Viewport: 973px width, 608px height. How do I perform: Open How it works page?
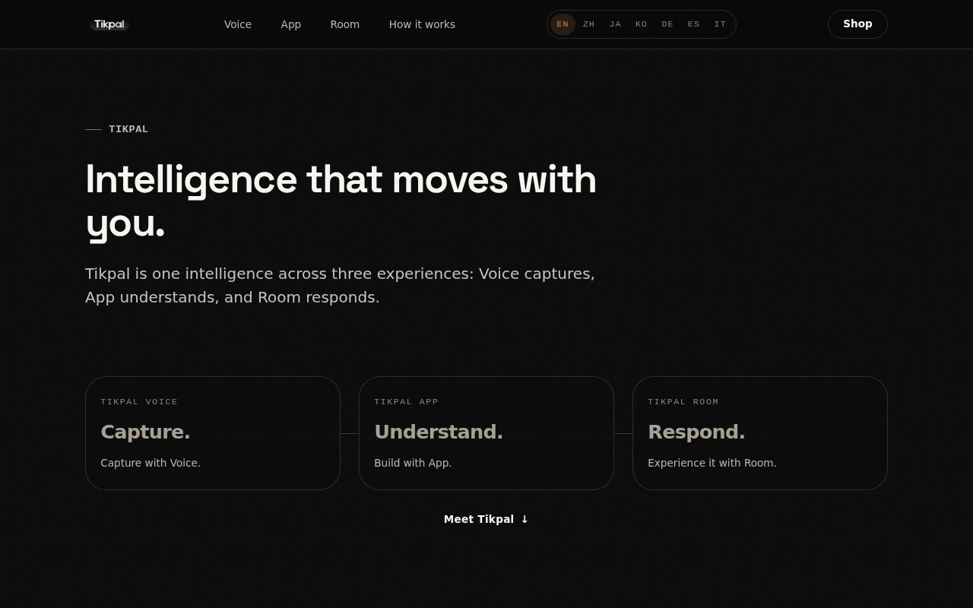tap(422, 24)
